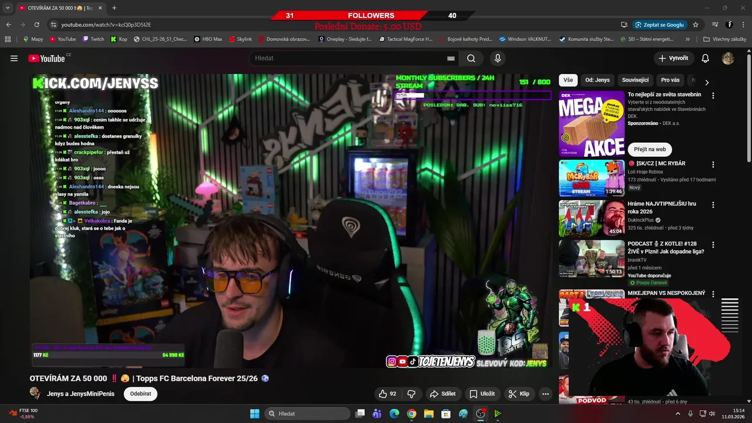Open a new browser tab

(x=114, y=8)
